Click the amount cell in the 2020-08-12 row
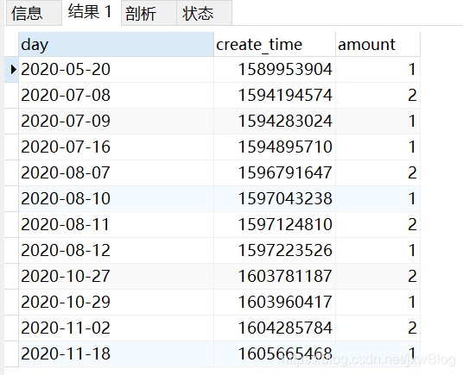The height and width of the screenshot is (375, 463). click(x=377, y=250)
